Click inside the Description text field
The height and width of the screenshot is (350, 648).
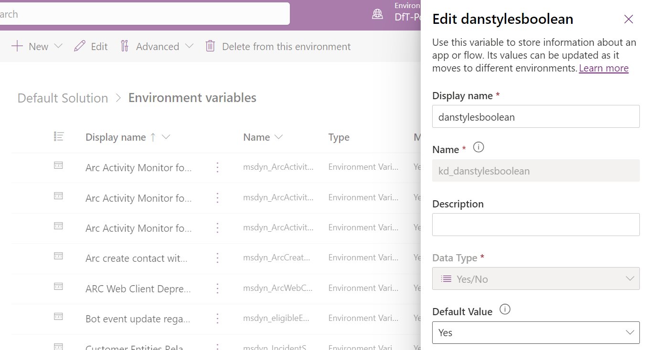pos(536,224)
